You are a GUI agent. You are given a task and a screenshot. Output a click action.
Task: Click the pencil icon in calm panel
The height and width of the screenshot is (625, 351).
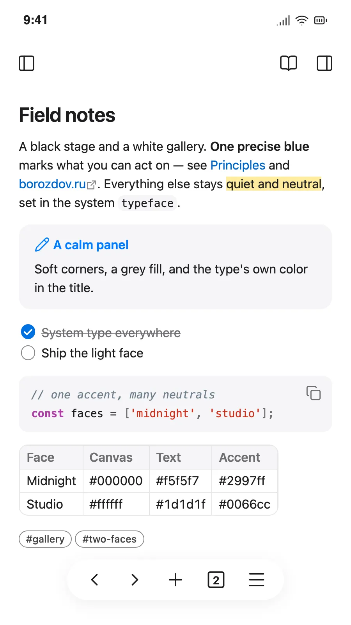(42, 245)
